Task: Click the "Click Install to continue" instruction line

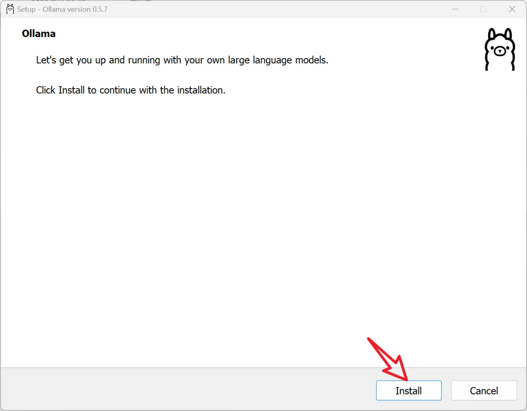Action: point(130,90)
